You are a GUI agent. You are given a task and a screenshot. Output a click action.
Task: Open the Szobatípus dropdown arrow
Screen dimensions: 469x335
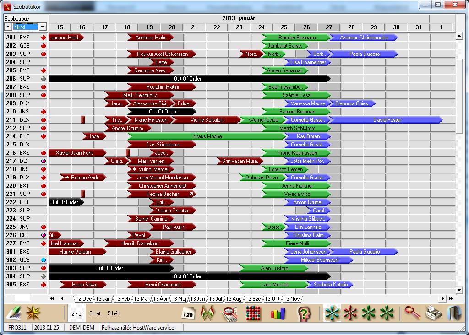click(43, 27)
